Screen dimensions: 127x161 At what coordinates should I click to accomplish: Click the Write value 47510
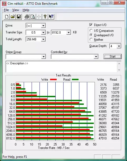tap(102, 138)
